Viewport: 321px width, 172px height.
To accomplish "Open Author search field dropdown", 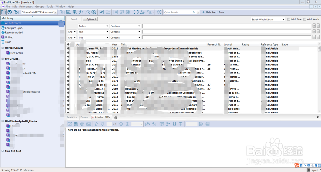I will 93,26.
